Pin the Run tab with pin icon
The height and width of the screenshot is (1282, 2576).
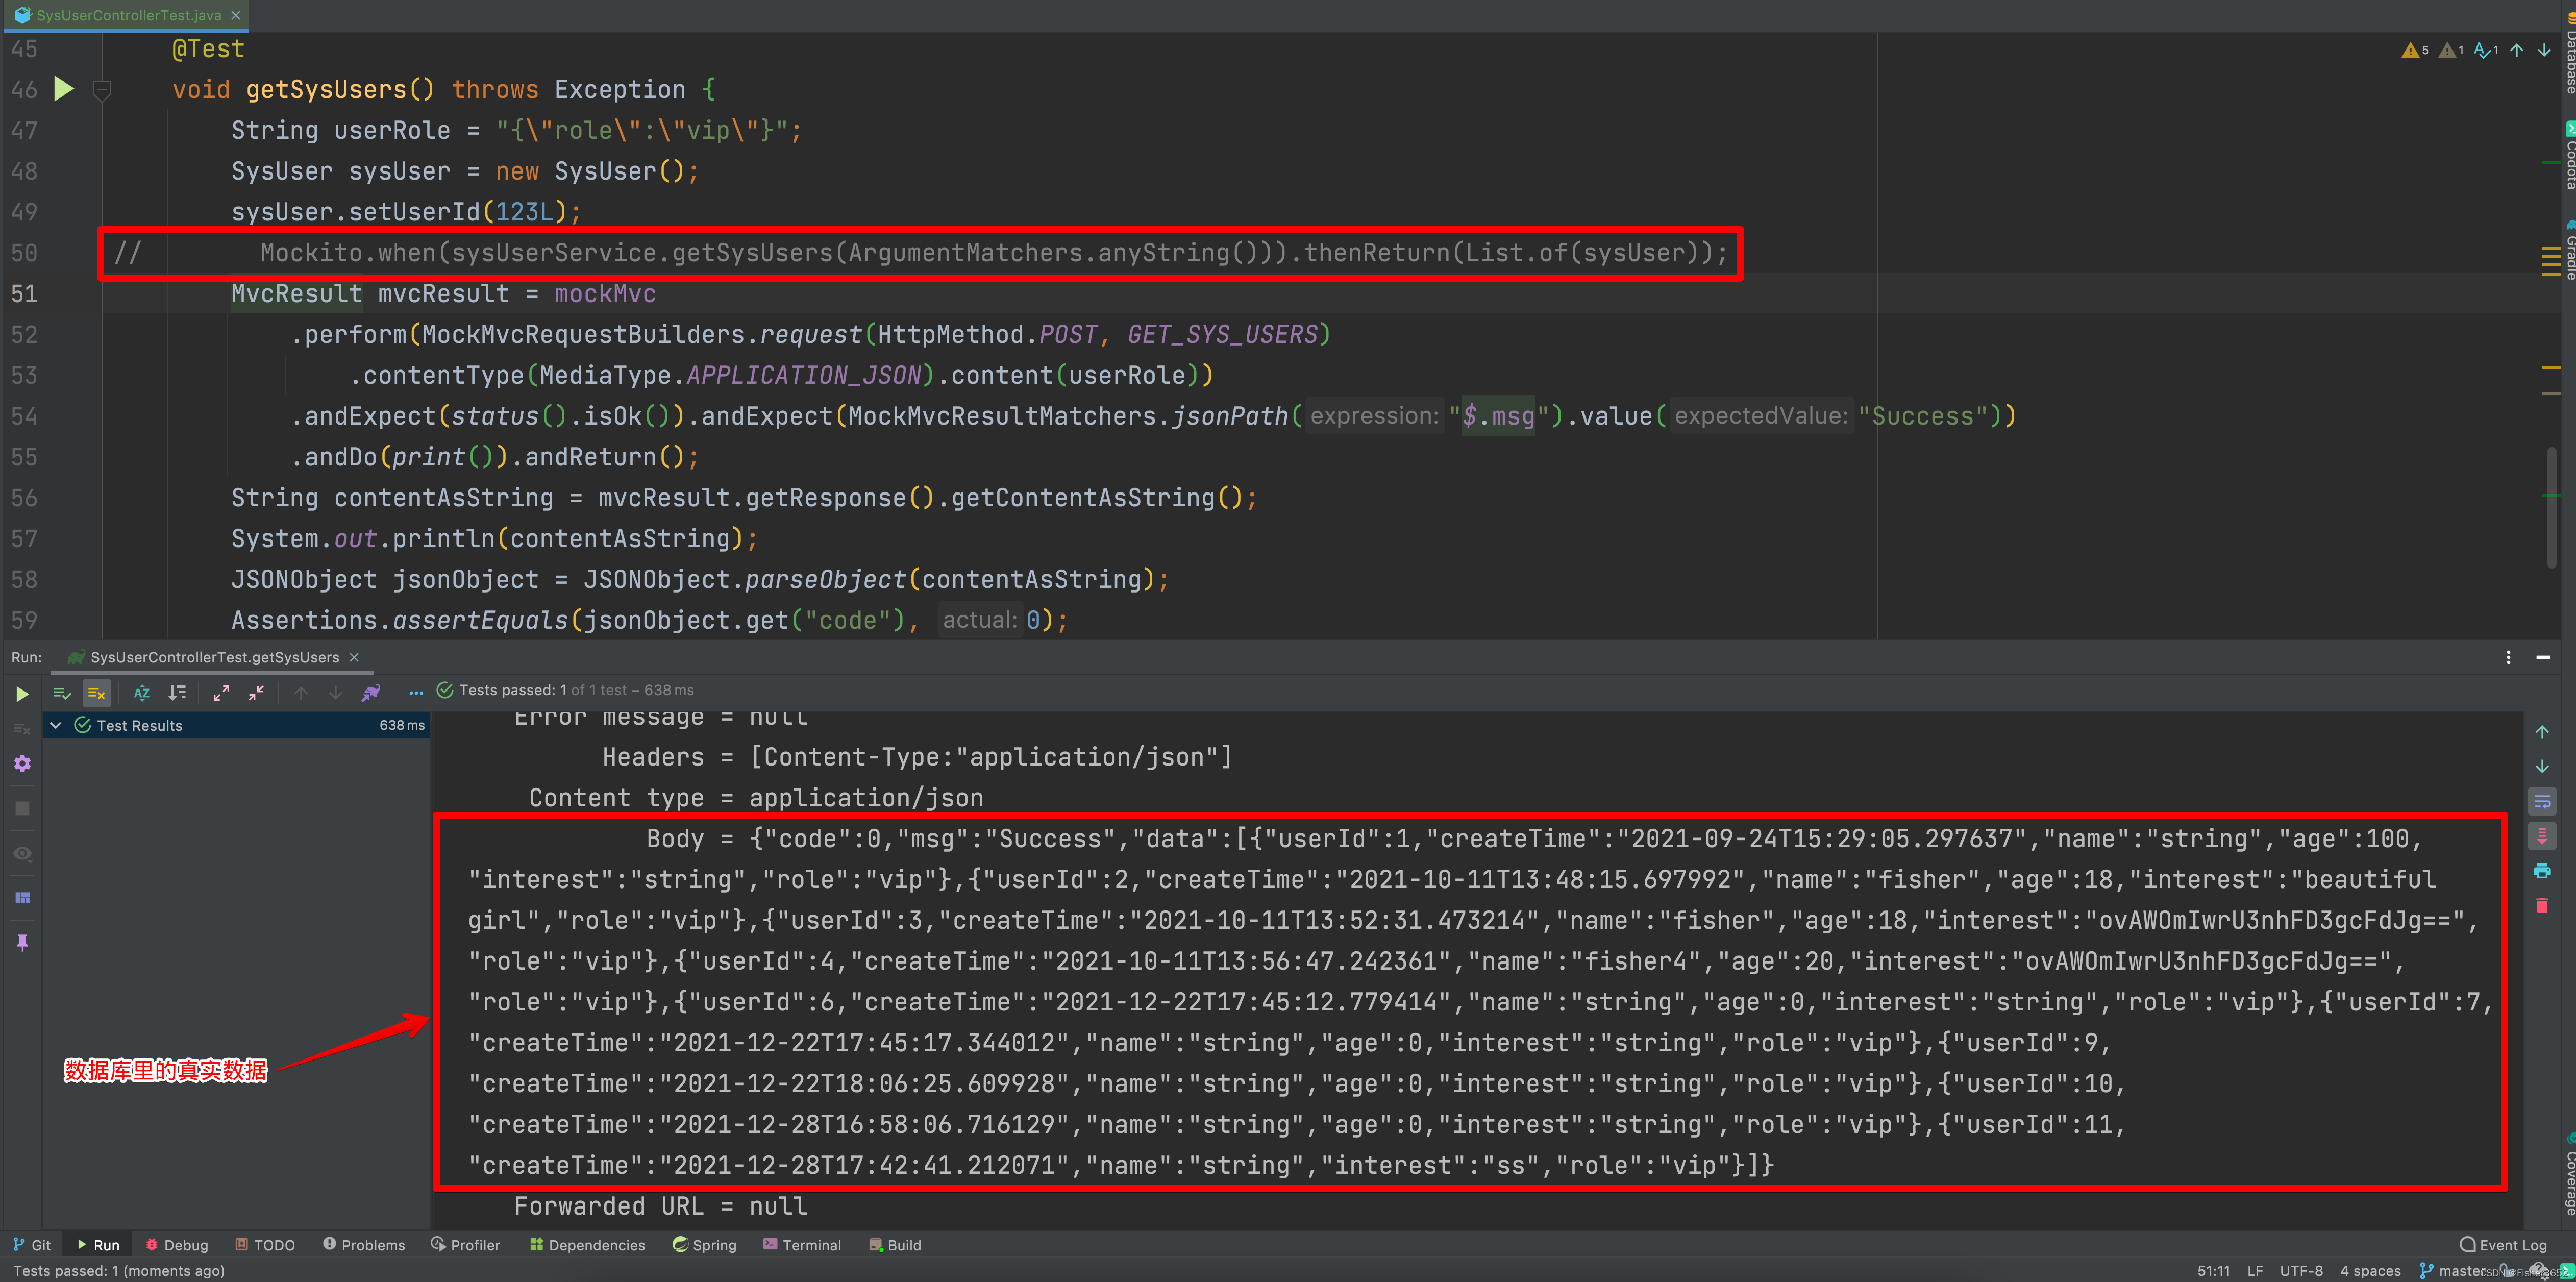point(22,942)
